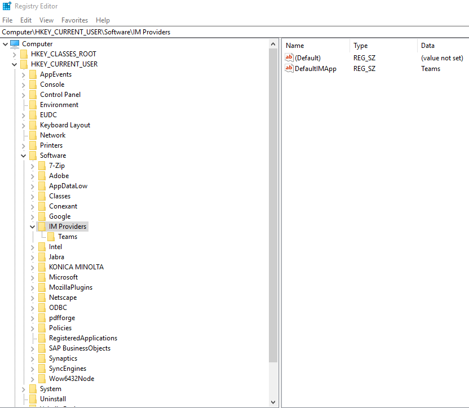Viewport: 469px width, 408px height.
Task: Click the Registry Editor title bar icon
Action: point(7,6)
